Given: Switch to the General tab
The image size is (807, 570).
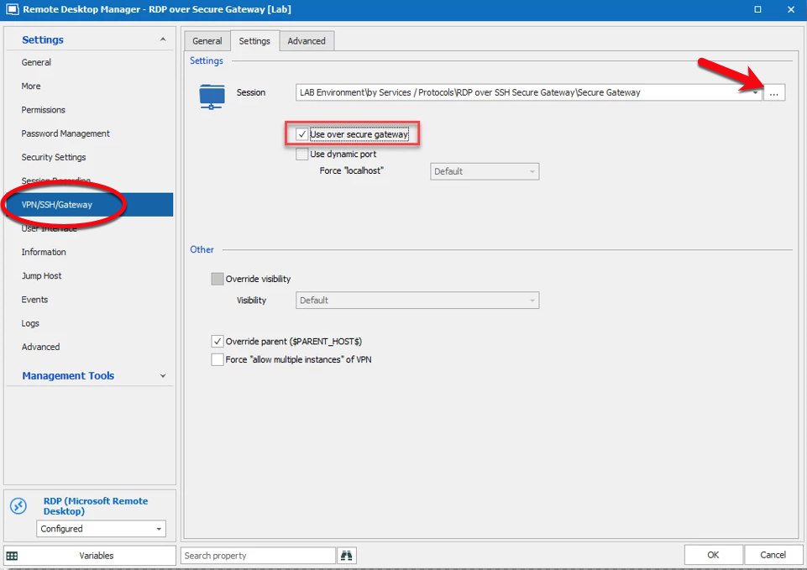Looking at the screenshot, I should [x=207, y=41].
